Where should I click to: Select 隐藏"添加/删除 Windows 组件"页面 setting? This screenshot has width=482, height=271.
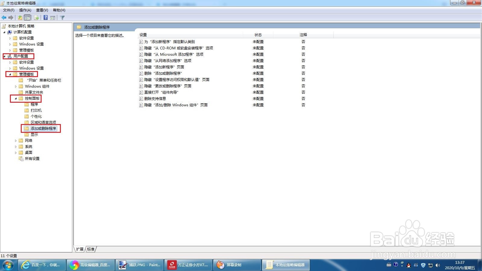pos(176,105)
